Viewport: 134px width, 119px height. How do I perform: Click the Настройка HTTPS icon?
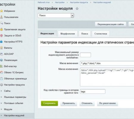(1, 42)
